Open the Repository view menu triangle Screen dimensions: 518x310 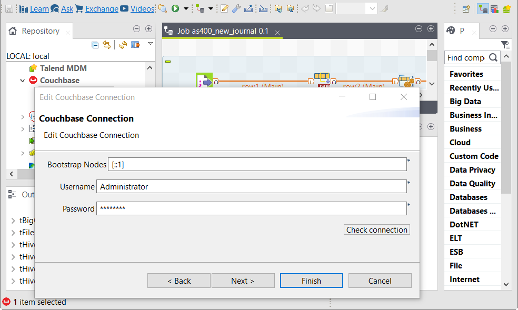[x=151, y=44]
